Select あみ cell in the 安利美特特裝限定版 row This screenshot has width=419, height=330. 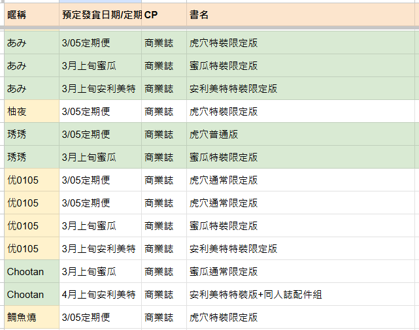coord(32,89)
